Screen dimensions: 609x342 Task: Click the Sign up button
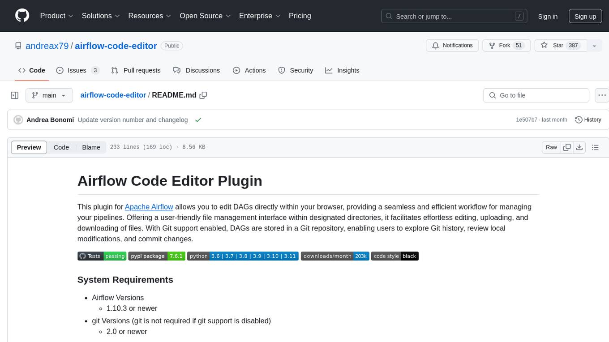[x=585, y=16]
